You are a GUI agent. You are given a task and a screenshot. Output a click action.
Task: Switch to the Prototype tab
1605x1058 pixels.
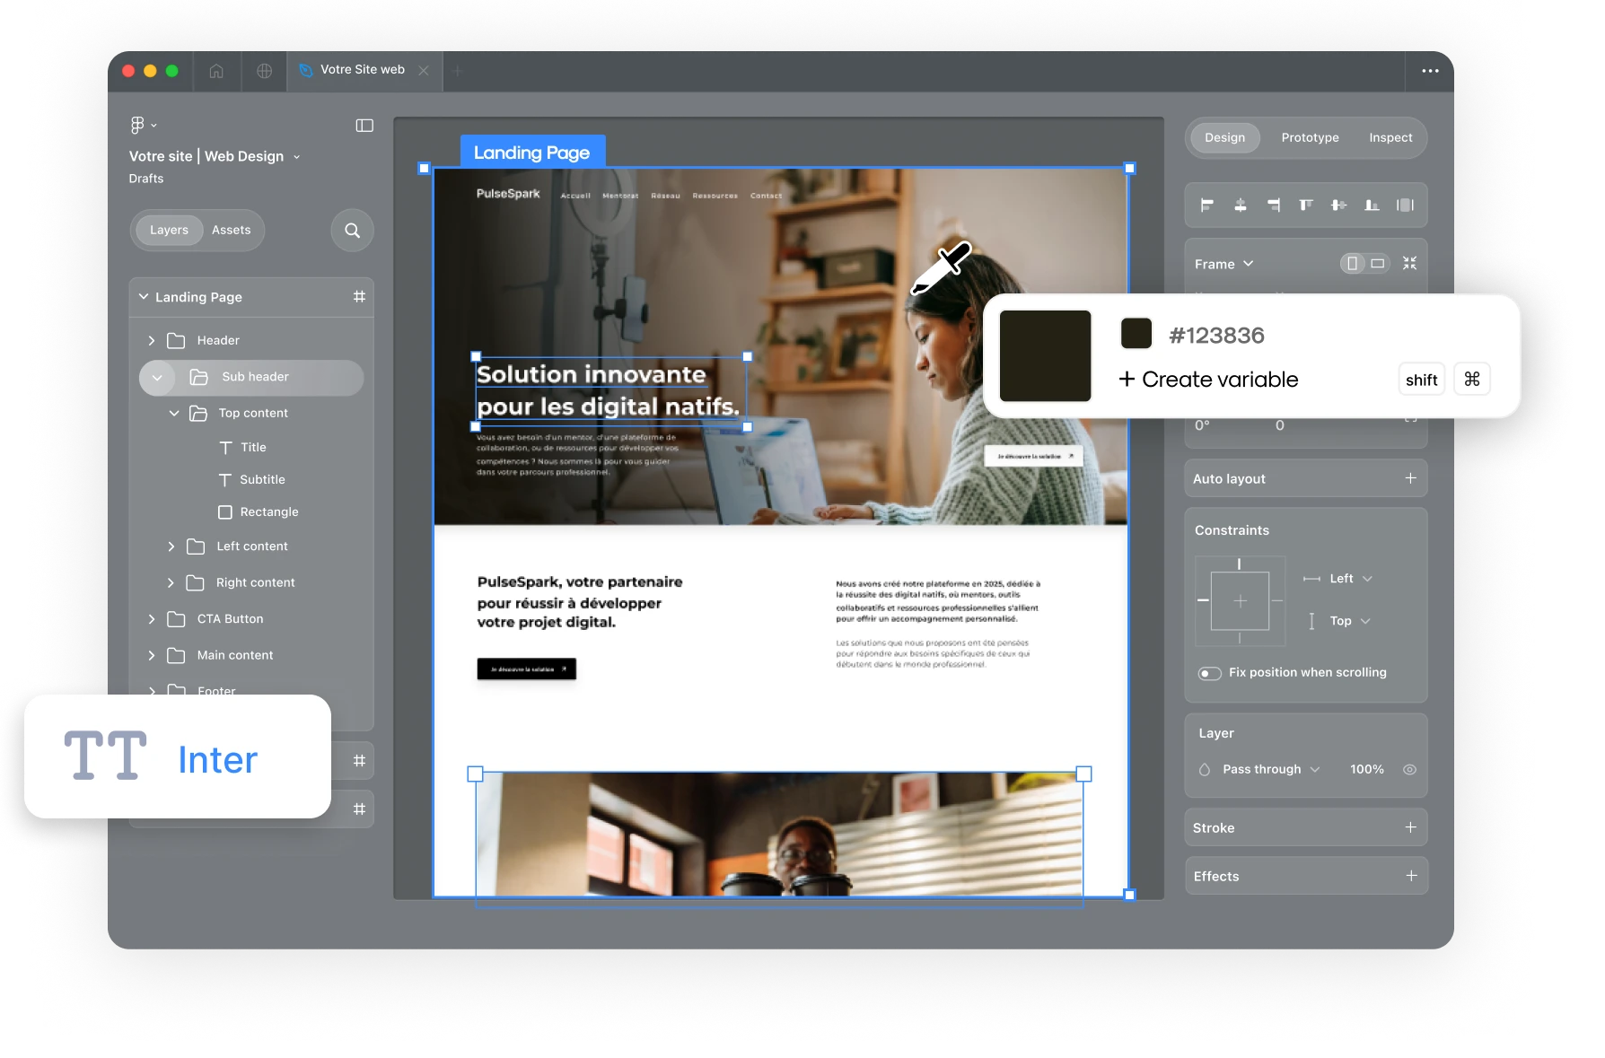[x=1310, y=138]
